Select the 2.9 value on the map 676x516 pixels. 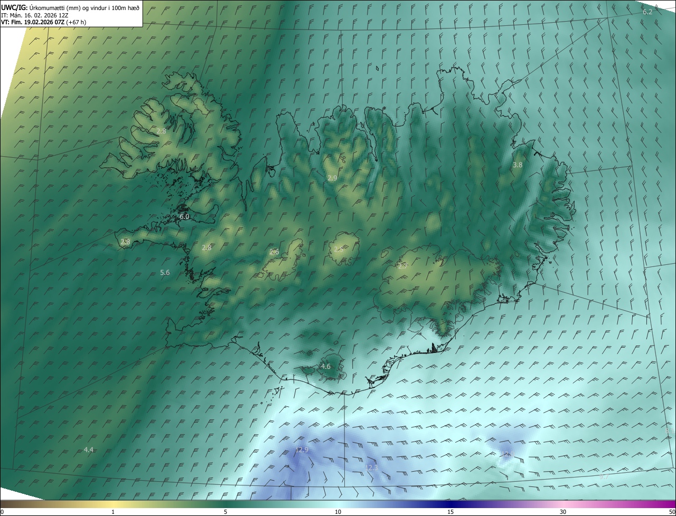point(332,178)
